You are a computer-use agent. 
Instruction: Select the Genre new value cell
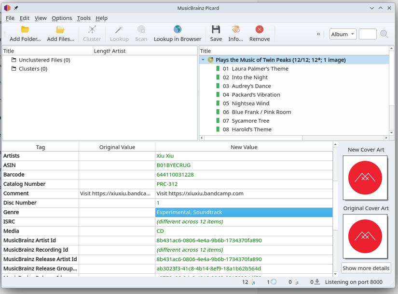[244, 212]
